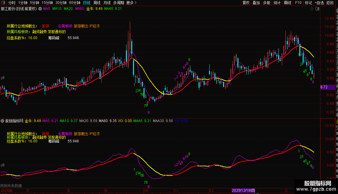Open the 画线 drawing tools
338x194 pixels.
(x=287, y=3)
